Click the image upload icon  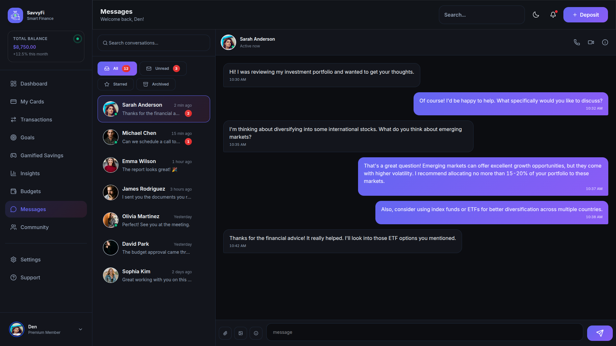click(x=241, y=333)
